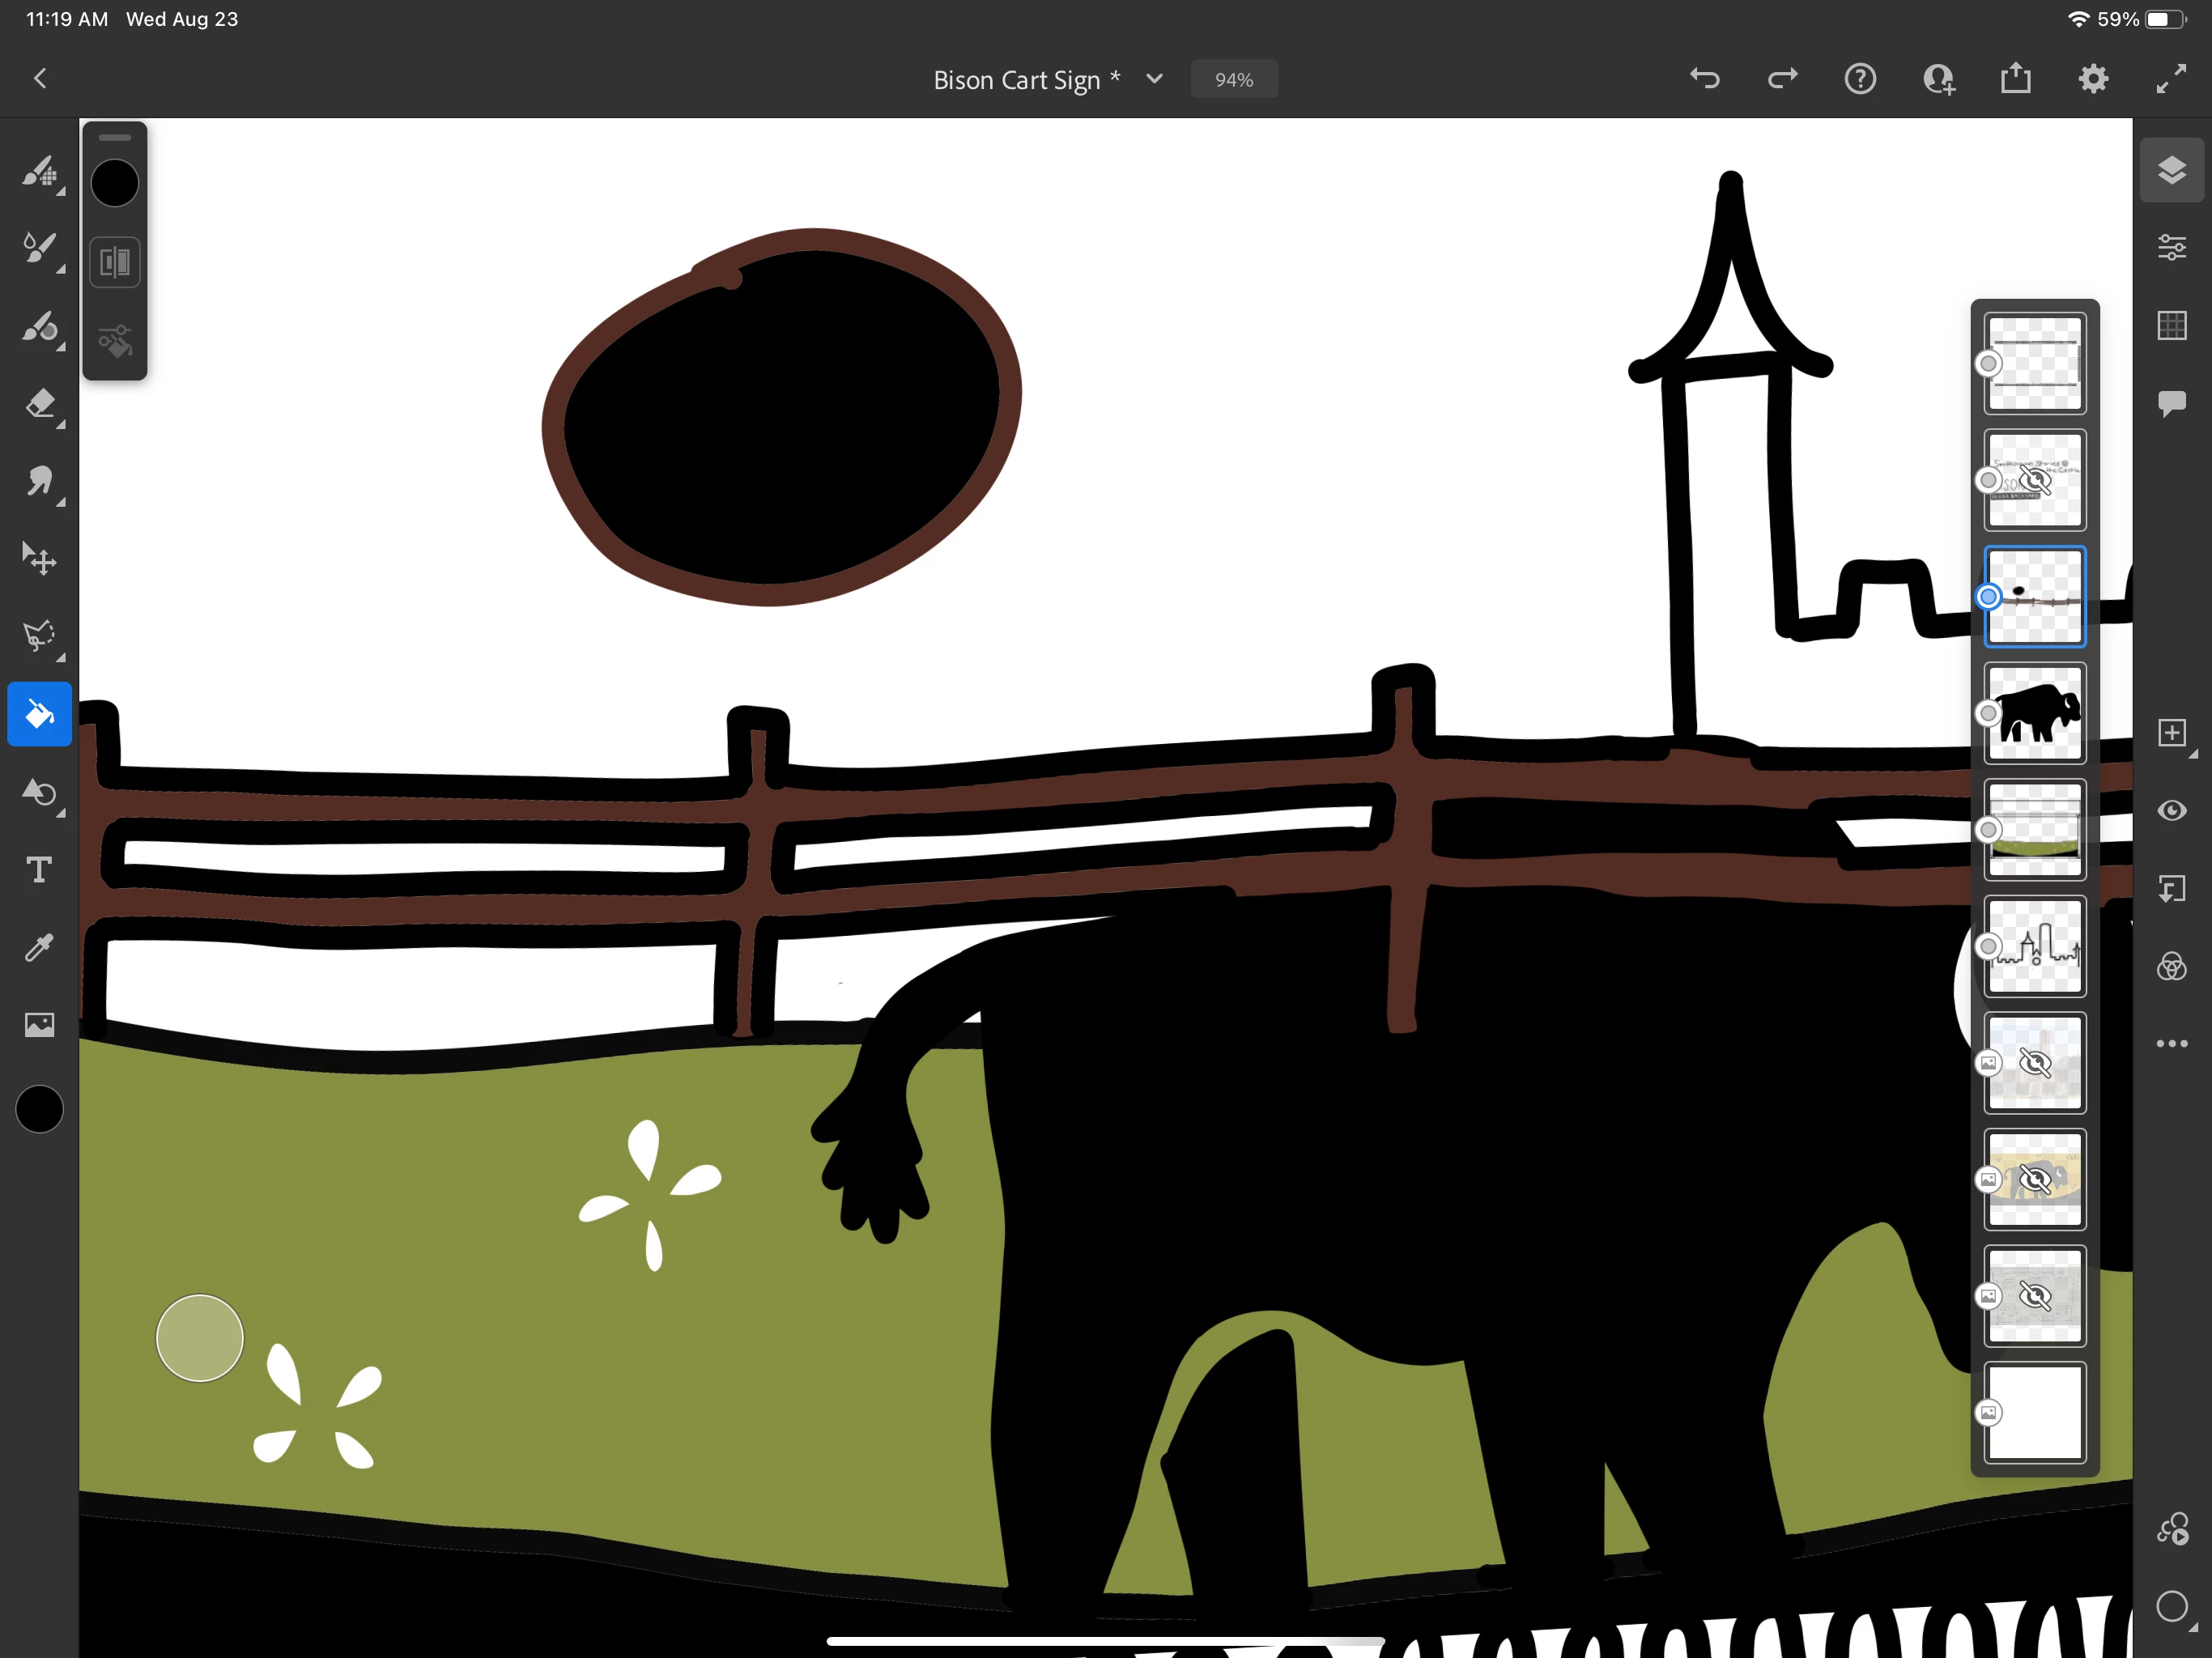Select the Smudge tool
The height and width of the screenshot is (1658, 2212).
(x=39, y=481)
